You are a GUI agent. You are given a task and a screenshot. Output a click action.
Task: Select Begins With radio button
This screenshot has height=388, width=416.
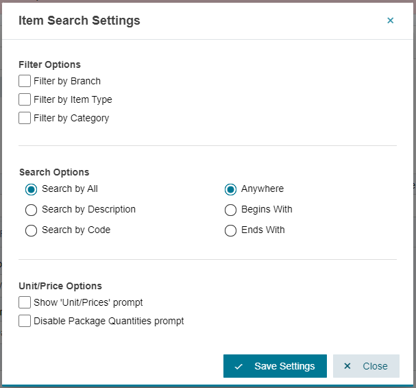230,210
